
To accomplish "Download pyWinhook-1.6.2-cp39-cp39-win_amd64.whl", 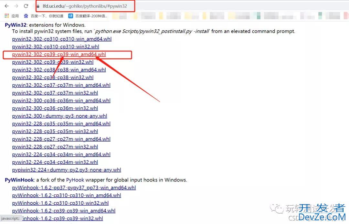I will [64, 211].
